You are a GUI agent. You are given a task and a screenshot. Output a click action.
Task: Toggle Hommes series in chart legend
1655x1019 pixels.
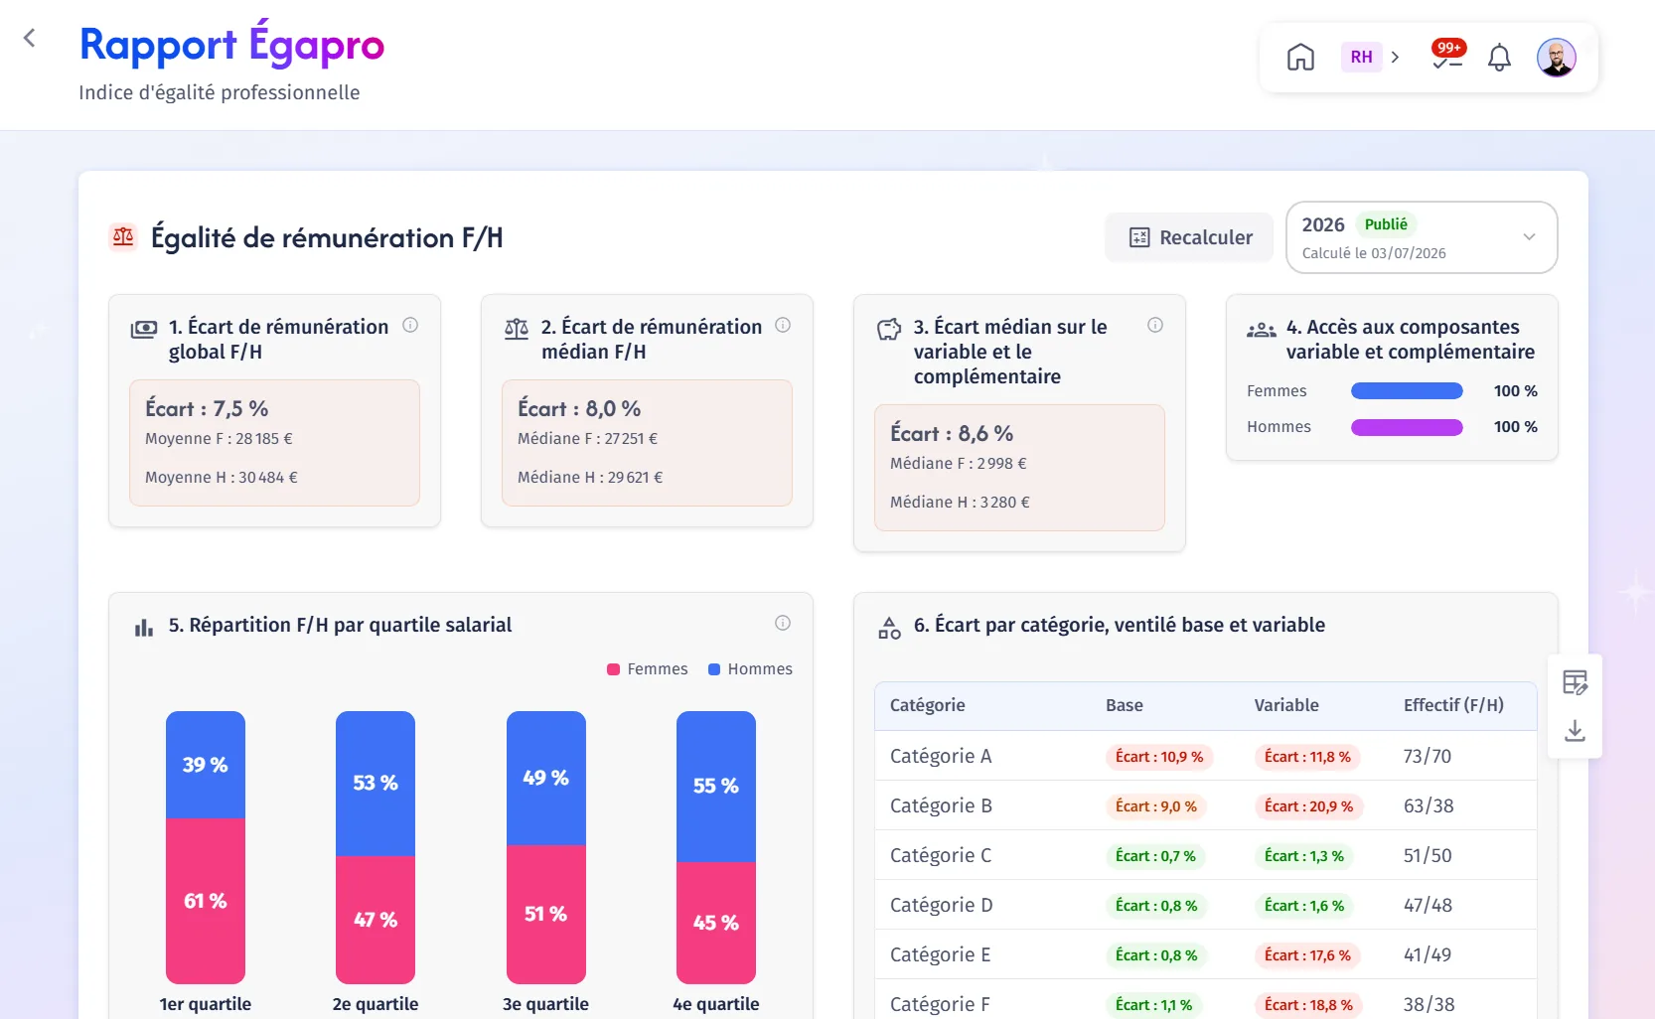750,669
